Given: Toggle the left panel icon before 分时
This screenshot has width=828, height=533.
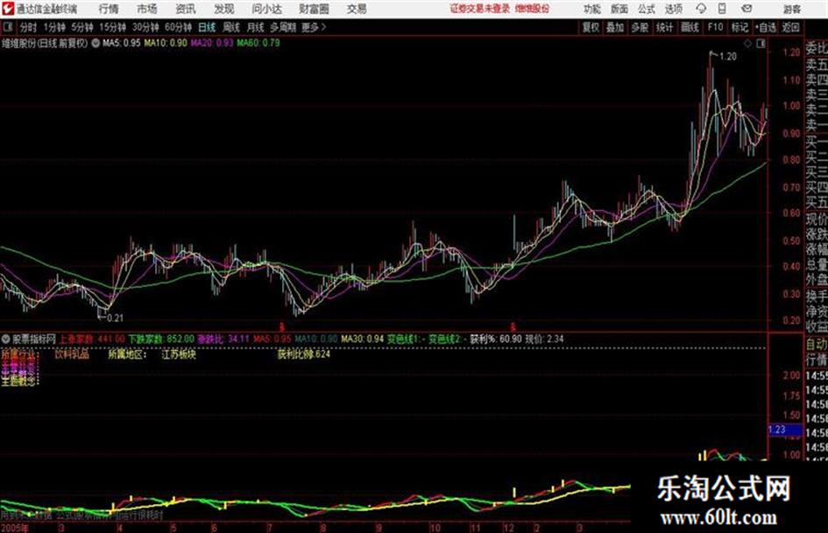Looking at the screenshot, I should pos(8,27).
